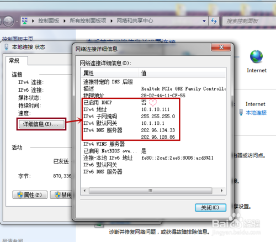Click the 诊断并修复网络问题 text
The width and height of the screenshot is (276, 242).
click(132, 232)
